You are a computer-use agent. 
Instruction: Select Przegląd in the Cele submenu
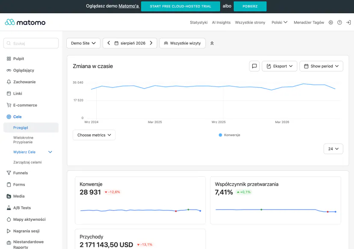[31, 127]
